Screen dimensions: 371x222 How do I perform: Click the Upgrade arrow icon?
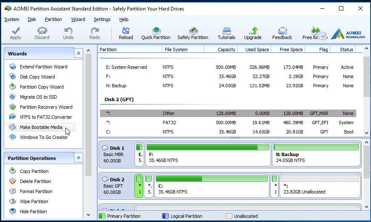click(x=253, y=31)
